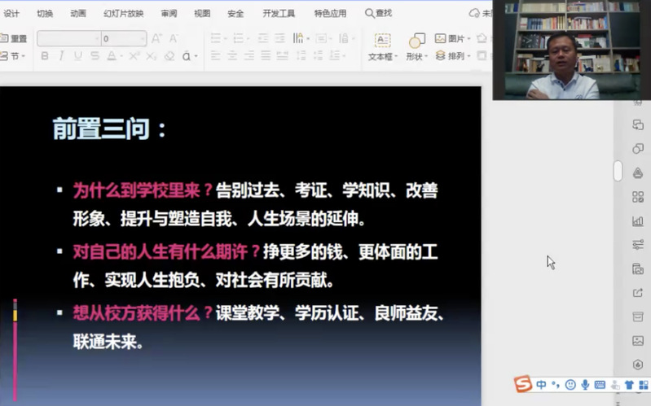Screen dimensions: 651x406
Task: Open the 设计 design tab
Action: pyautogui.click(x=11, y=13)
